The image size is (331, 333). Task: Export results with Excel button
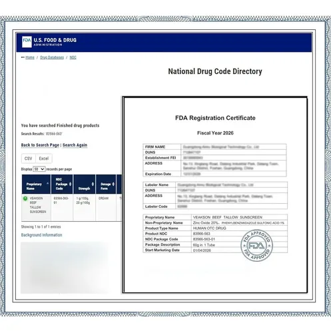pos(44,159)
